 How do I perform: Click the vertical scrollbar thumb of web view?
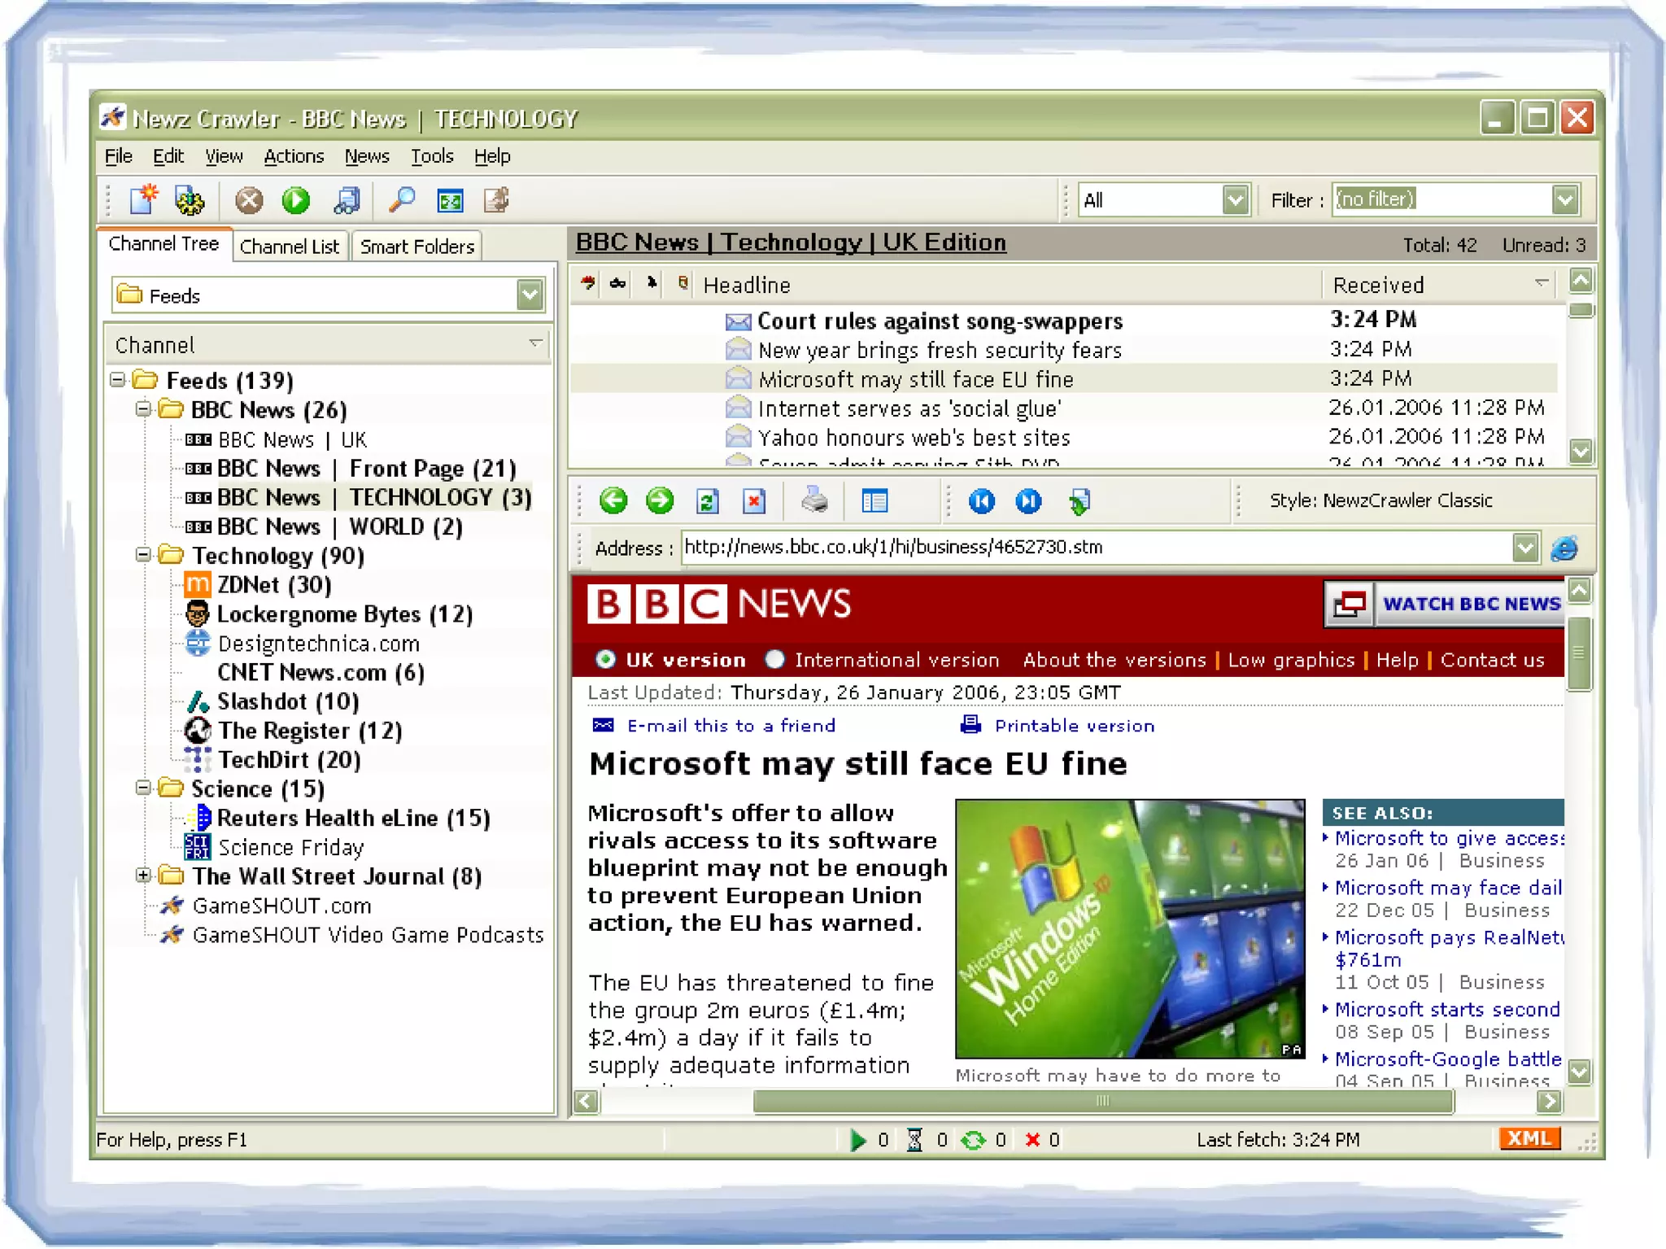coord(1578,653)
